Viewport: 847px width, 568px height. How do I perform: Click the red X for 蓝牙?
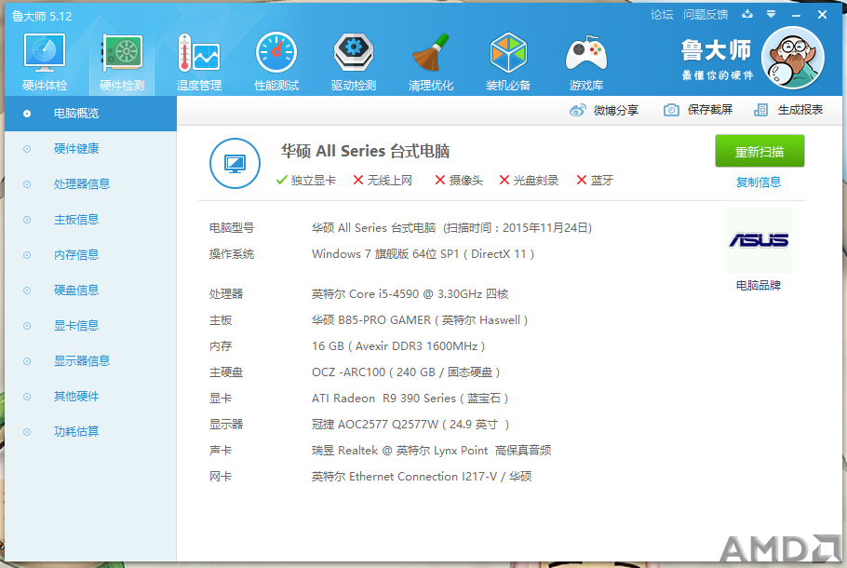point(582,180)
